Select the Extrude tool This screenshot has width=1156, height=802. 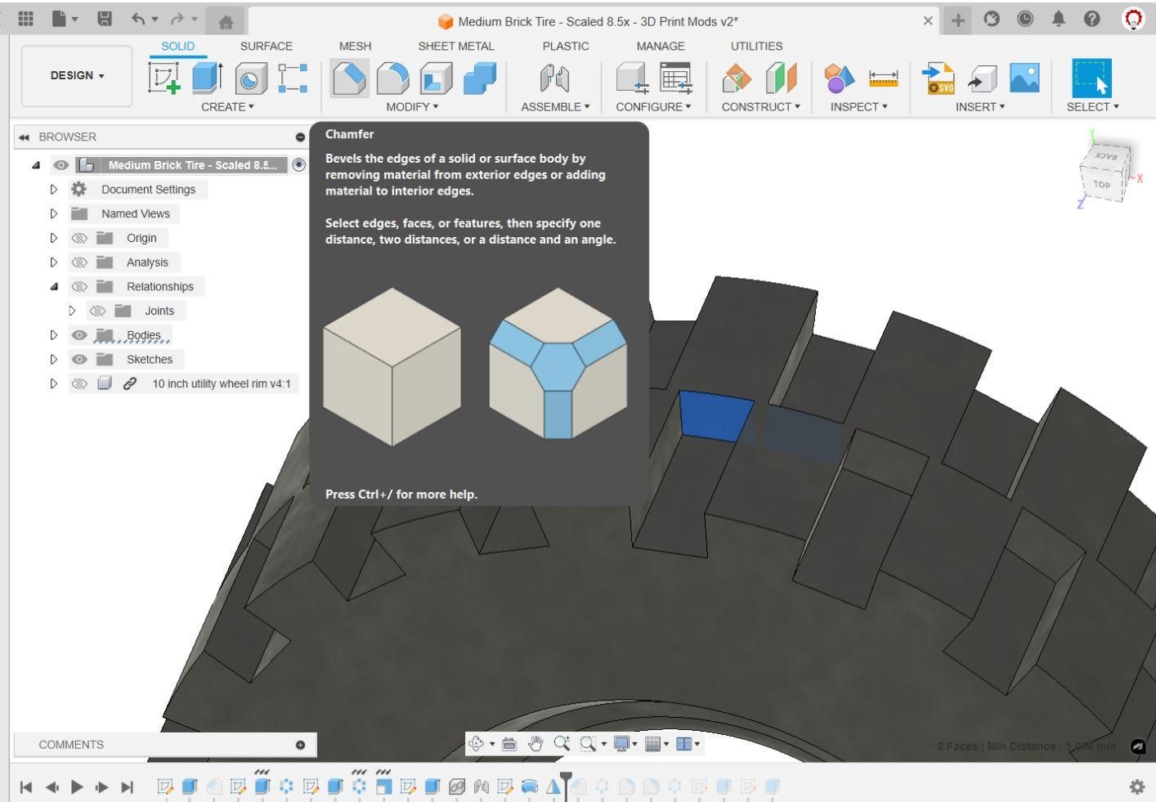tap(207, 78)
